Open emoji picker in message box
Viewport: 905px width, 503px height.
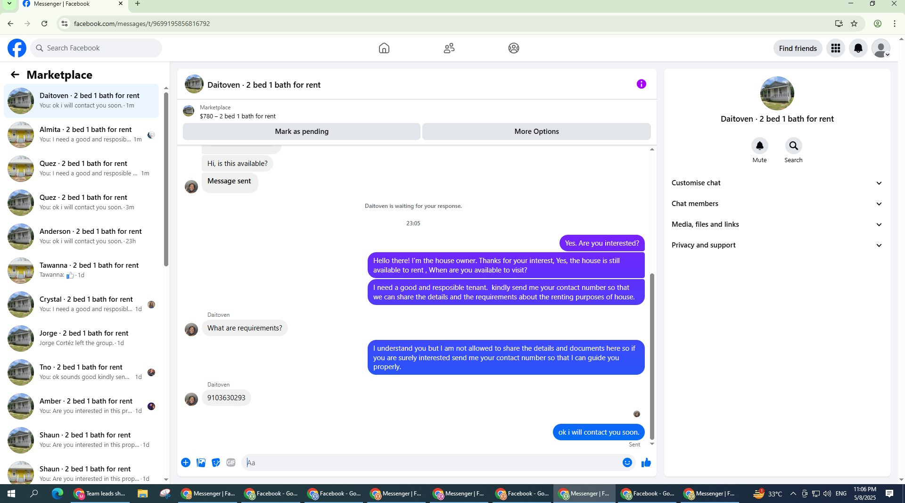pyautogui.click(x=627, y=462)
